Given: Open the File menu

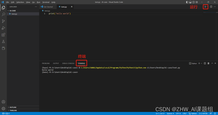Looking at the screenshot, I should pos(7,2).
